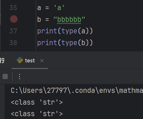Click the Run tool window label

(x=2, y=61)
